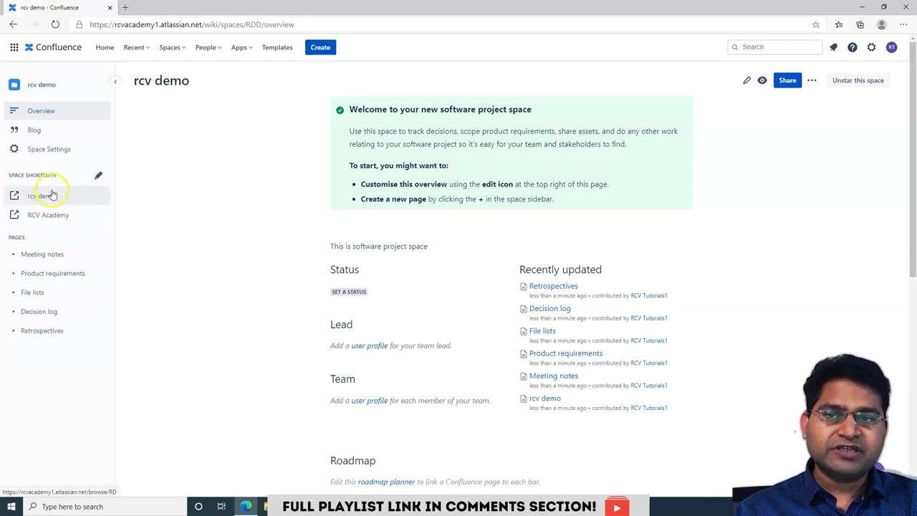Open the user profile avatar
The width and height of the screenshot is (917, 516).
[891, 47]
